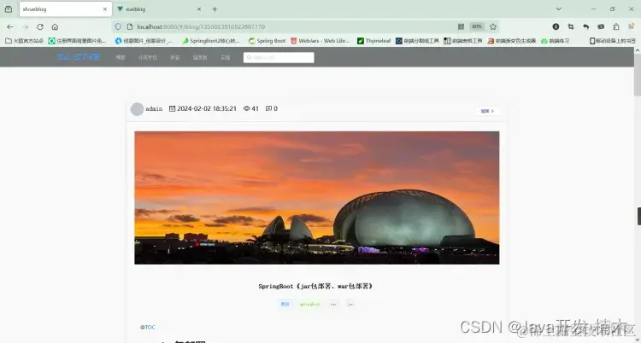Click the browser forward arrow

tap(25, 27)
